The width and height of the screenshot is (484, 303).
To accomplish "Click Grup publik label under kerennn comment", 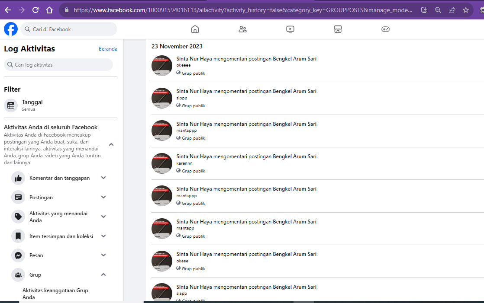I will 194,171.
